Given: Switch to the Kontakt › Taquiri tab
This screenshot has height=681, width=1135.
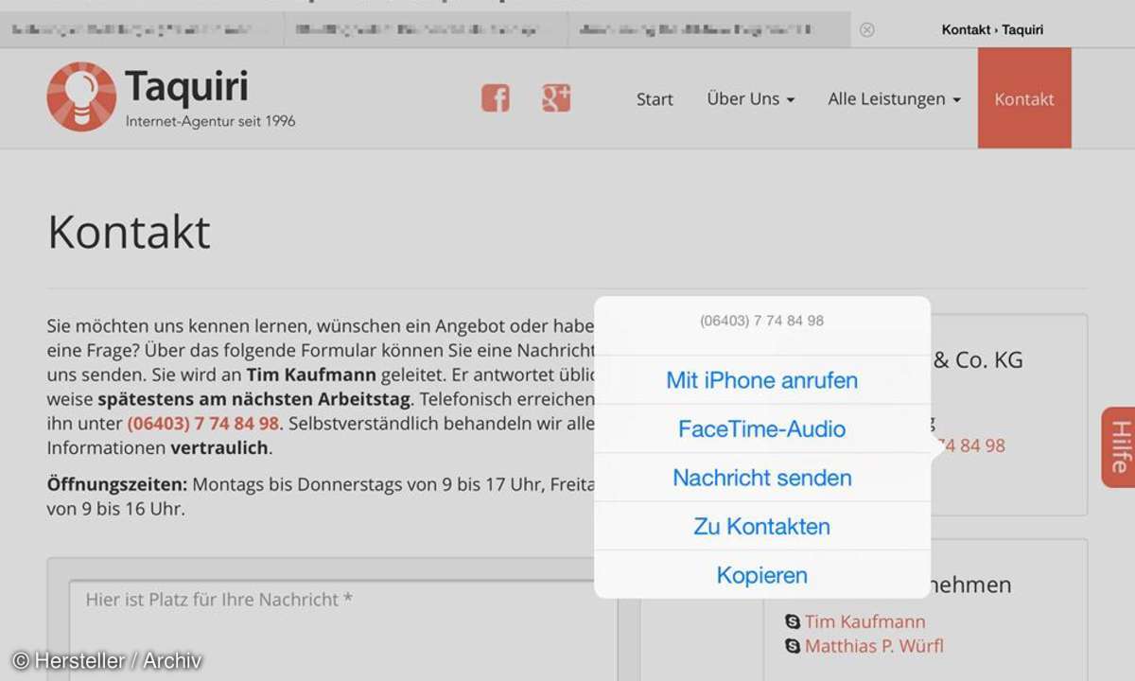Looking at the screenshot, I should coord(992,29).
